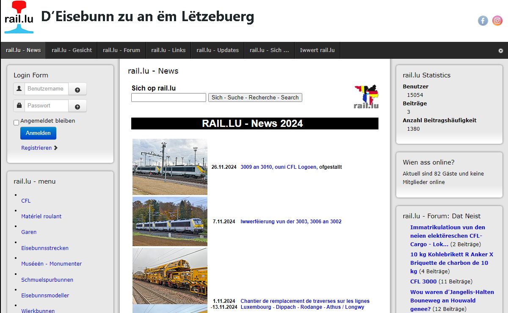The height and width of the screenshot is (313, 508).
Task: Click the Benutzer count 15054
Action: [x=415, y=95]
